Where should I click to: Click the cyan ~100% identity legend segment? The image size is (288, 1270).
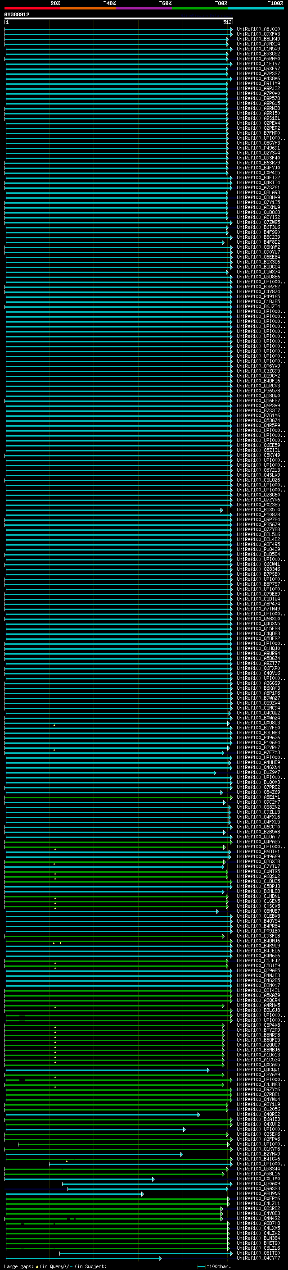point(256,8)
